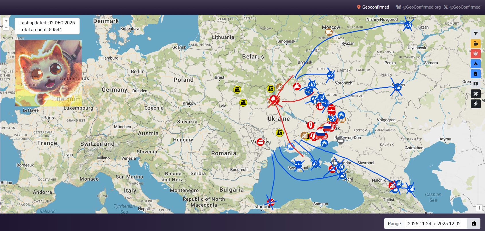The width and height of the screenshot is (485, 231).
Task: Select the brown marker at Moscow
Action: click(329, 32)
